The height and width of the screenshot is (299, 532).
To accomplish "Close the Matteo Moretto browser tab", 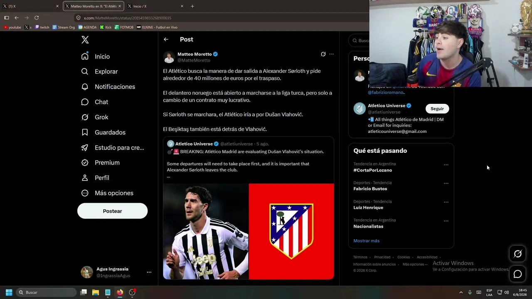I will tap(120, 6).
